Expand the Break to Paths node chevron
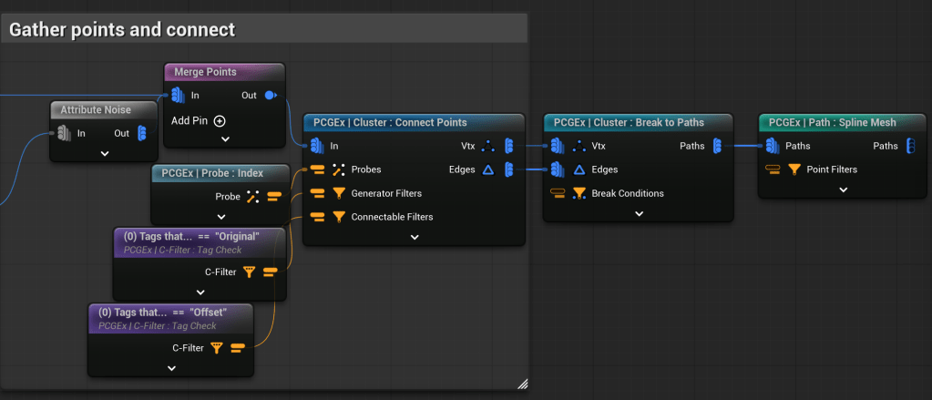 pyautogui.click(x=639, y=213)
